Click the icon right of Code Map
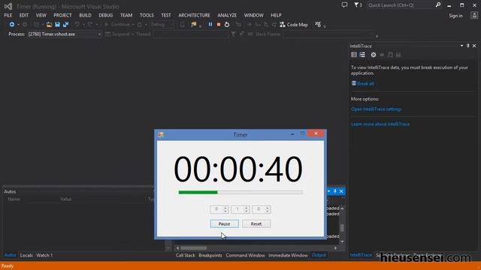 tap(318, 24)
